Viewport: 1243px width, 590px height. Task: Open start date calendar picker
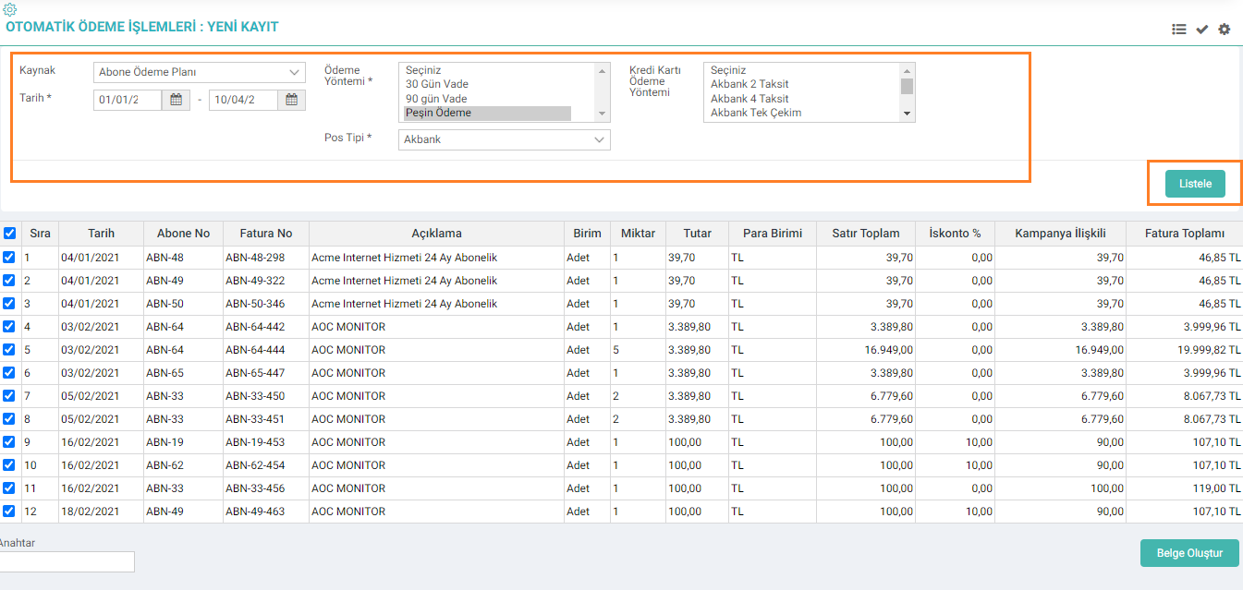tap(176, 100)
